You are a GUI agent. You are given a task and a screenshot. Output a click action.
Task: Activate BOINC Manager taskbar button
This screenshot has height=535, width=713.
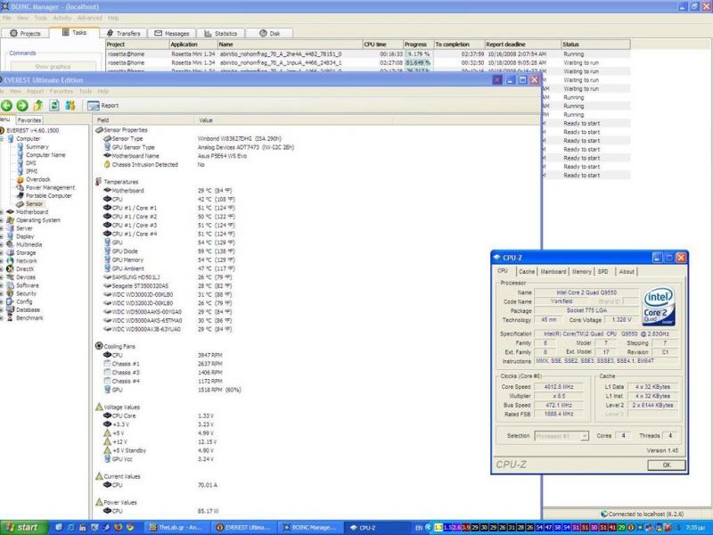coord(309,528)
